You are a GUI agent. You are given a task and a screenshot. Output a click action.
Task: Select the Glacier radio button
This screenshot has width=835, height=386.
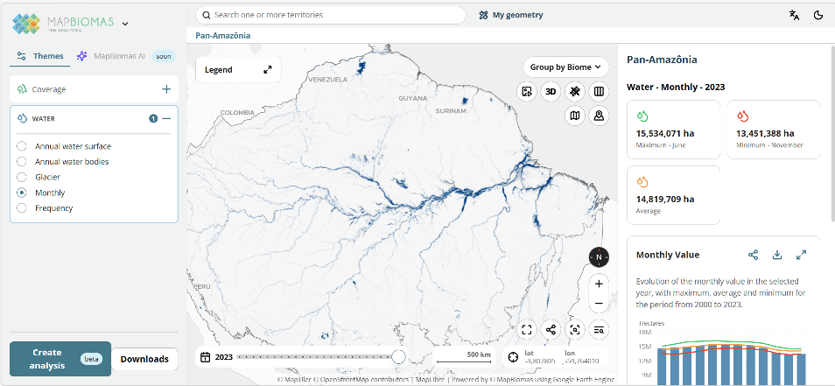(x=22, y=177)
